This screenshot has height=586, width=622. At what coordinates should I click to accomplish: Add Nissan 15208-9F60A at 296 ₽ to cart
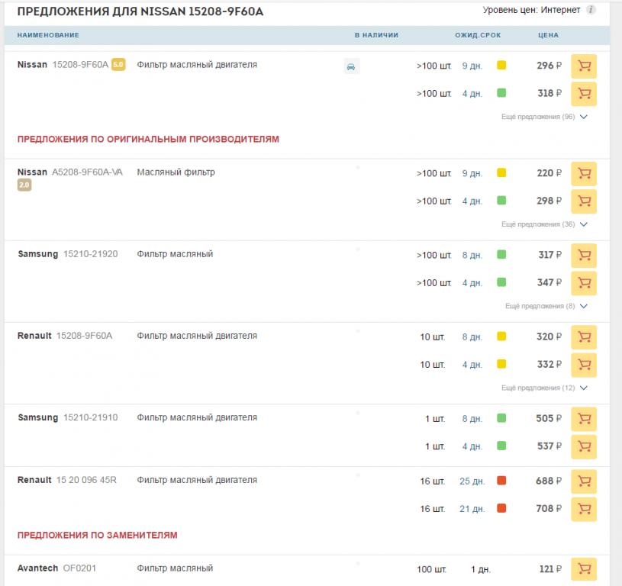[584, 66]
